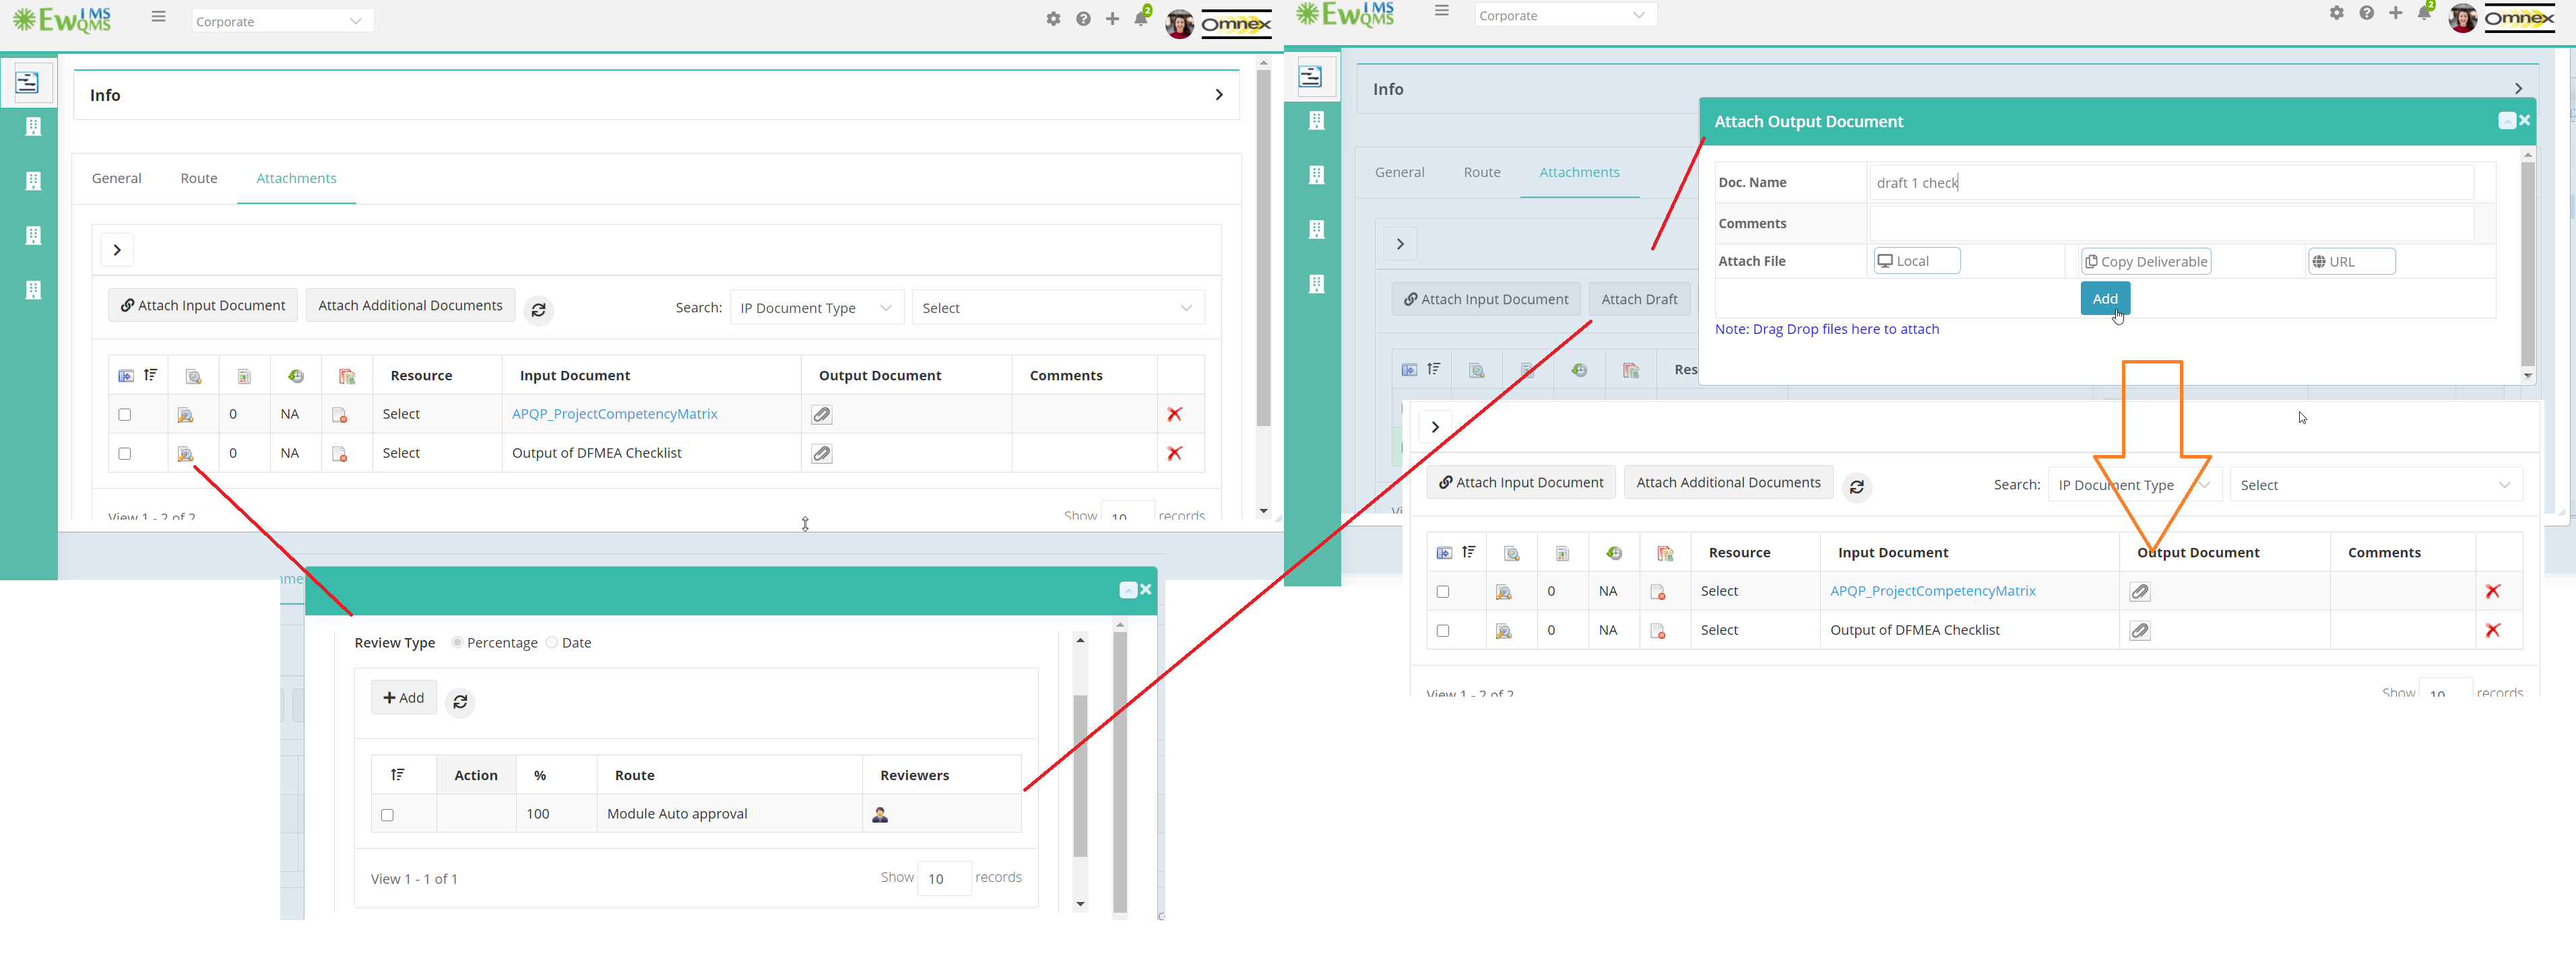This screenshot has height=972, width=2576.
Task: Click records count field showing 10 in Review Type popup
Action: (944, 878)
